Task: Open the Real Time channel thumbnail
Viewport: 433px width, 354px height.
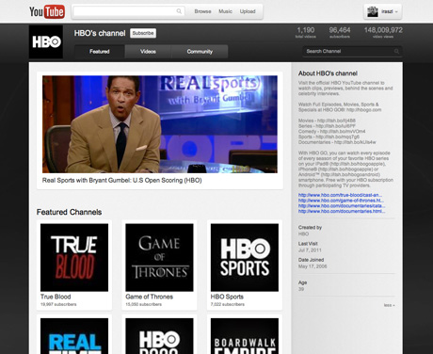Action: point(74,336)
